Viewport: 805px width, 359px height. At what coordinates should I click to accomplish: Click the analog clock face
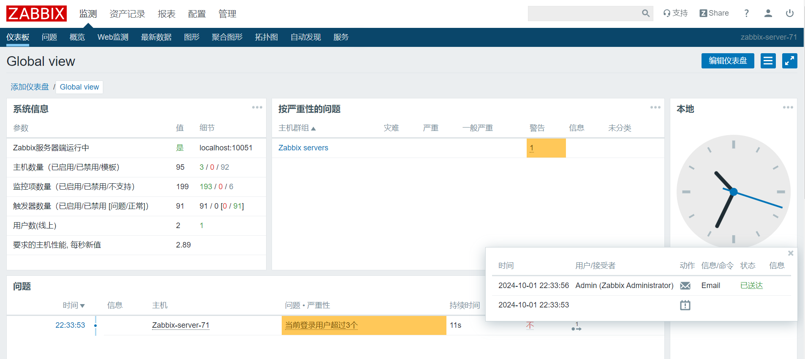pos(734,192)
